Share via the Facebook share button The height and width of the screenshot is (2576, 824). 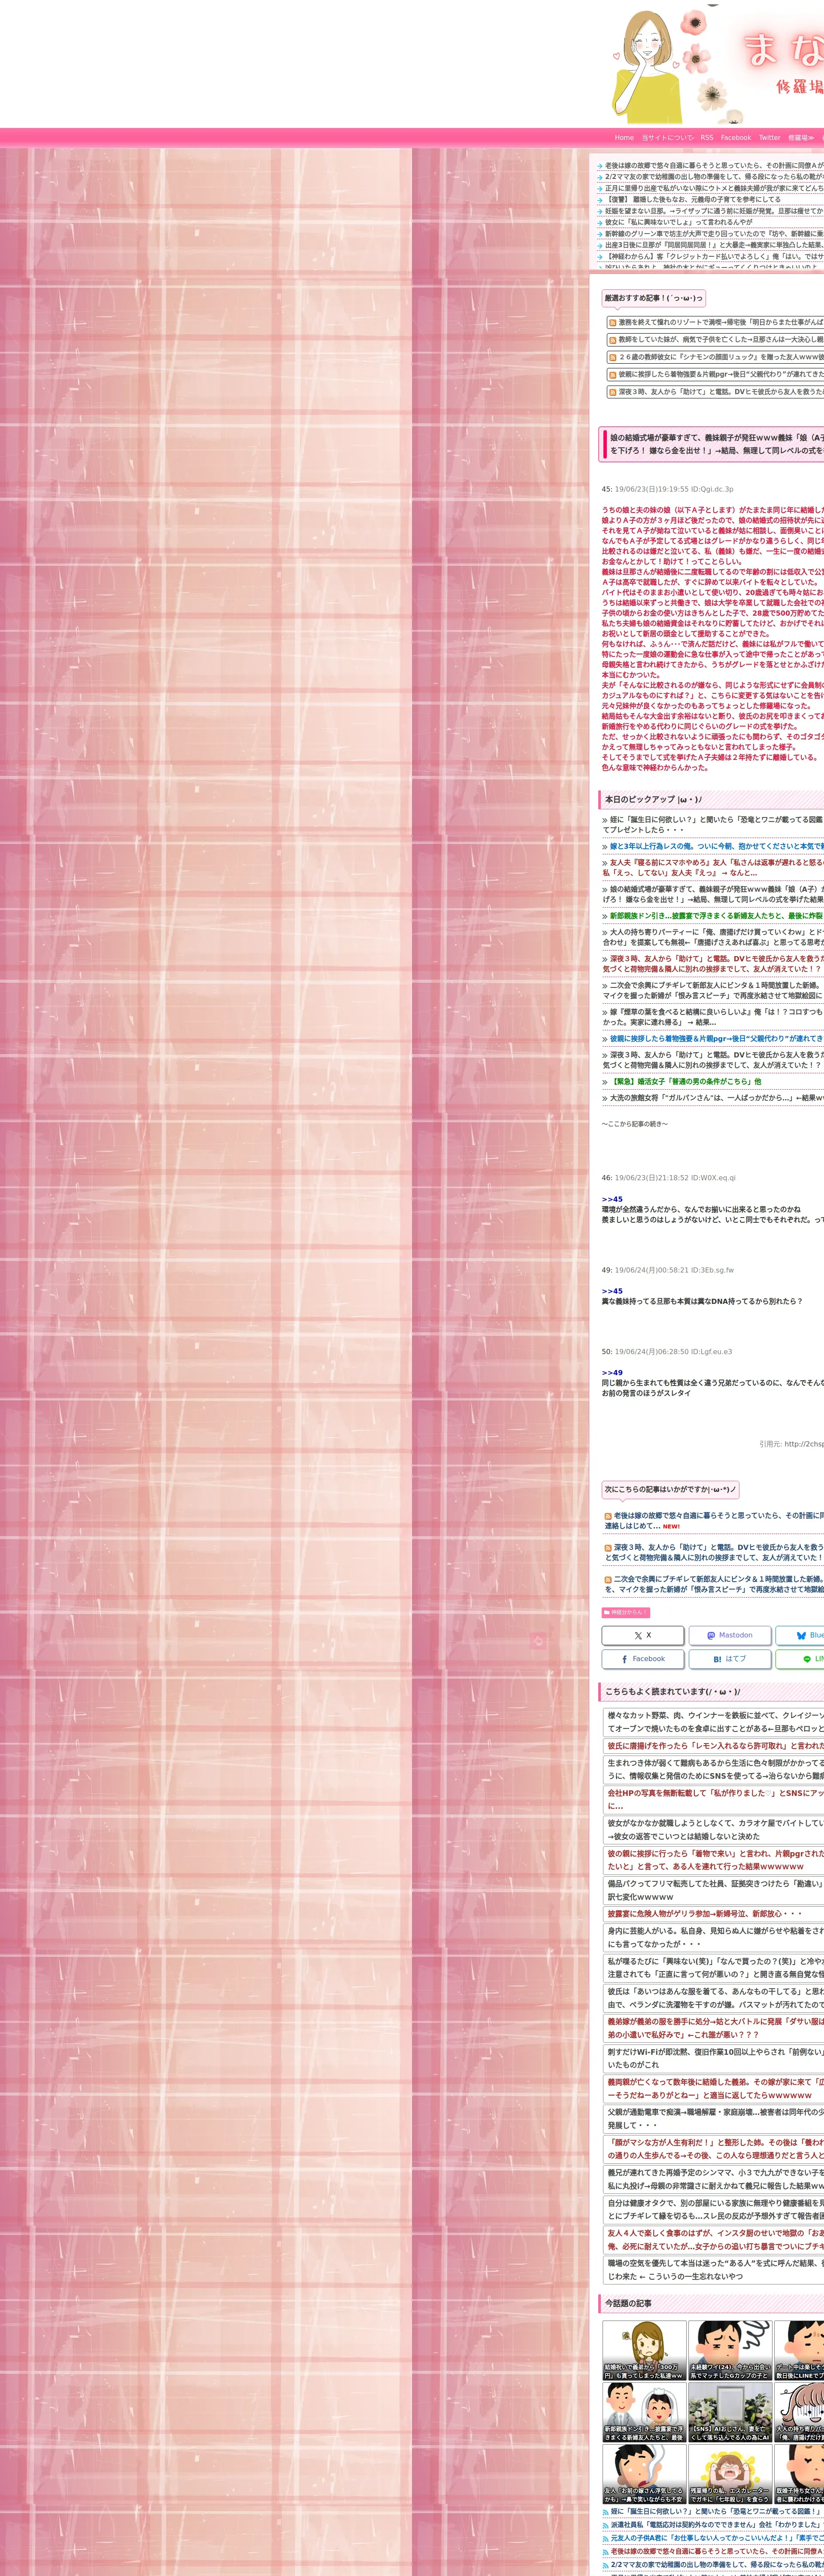642,1658
